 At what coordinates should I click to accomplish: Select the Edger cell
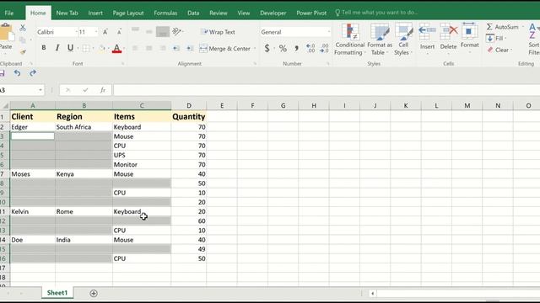(33, 127)
